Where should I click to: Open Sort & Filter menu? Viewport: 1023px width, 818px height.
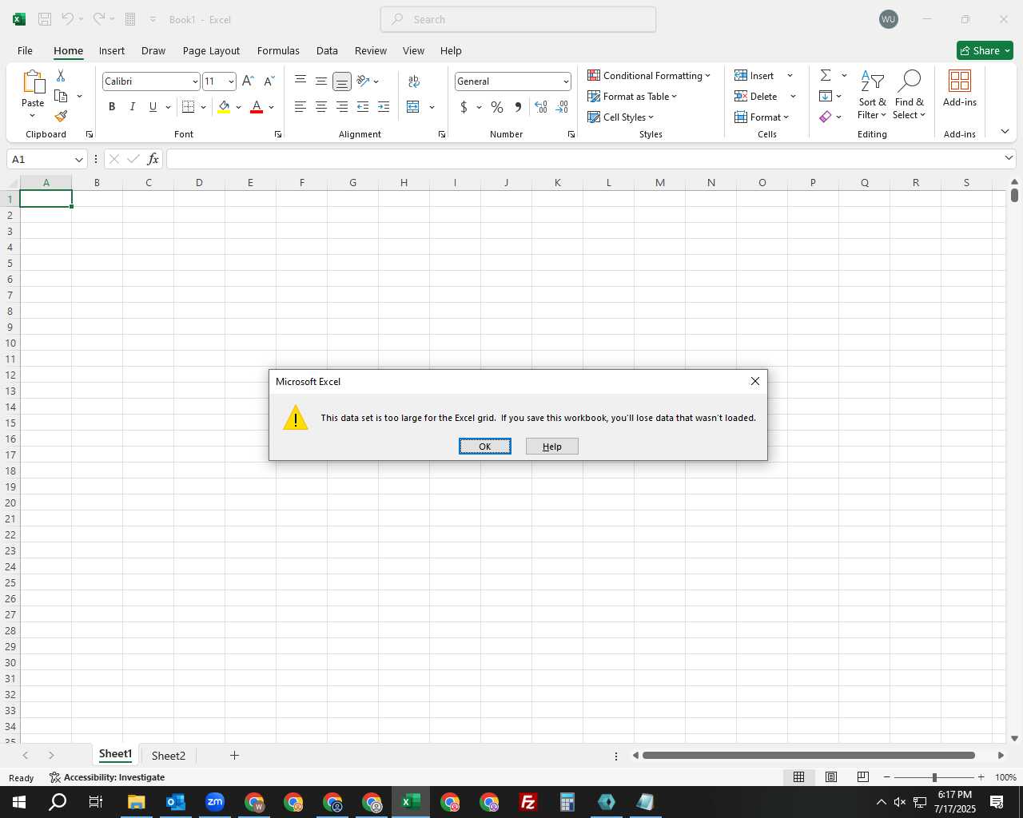pos(872,95)
